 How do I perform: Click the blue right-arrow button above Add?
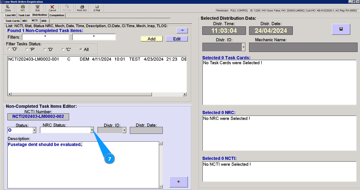[x=182, y=31]
